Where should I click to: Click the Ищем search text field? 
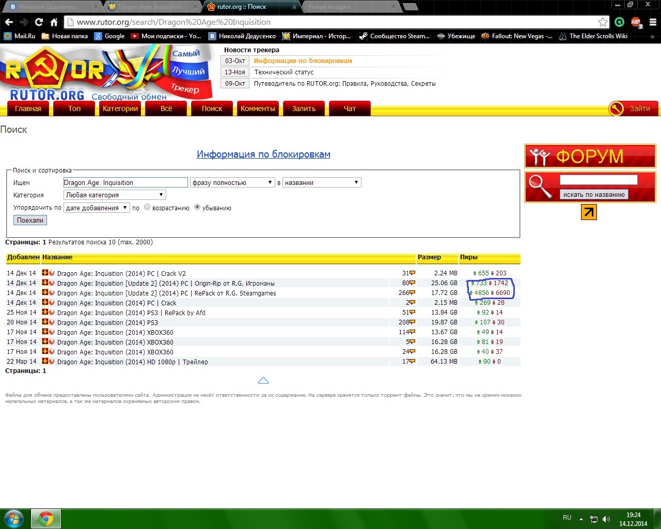125,182
